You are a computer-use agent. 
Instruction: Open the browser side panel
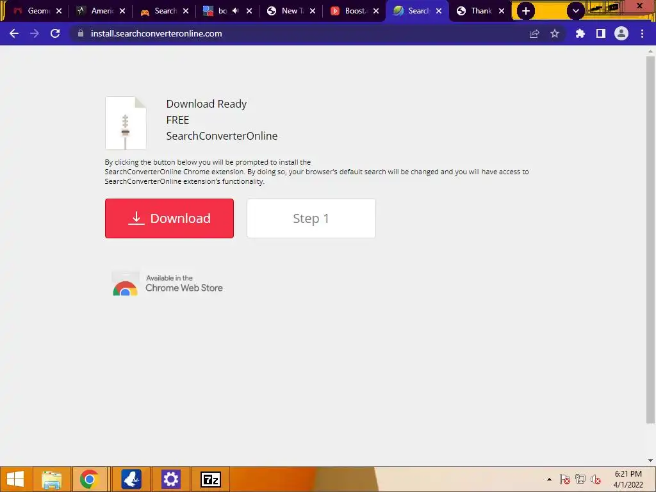[601, 33]
